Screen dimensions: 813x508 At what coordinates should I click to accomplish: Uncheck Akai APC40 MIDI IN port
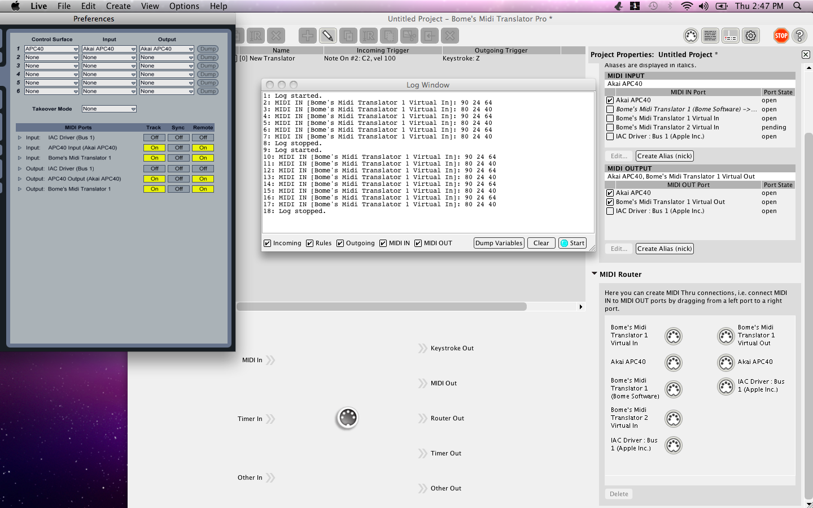point(610,101)
